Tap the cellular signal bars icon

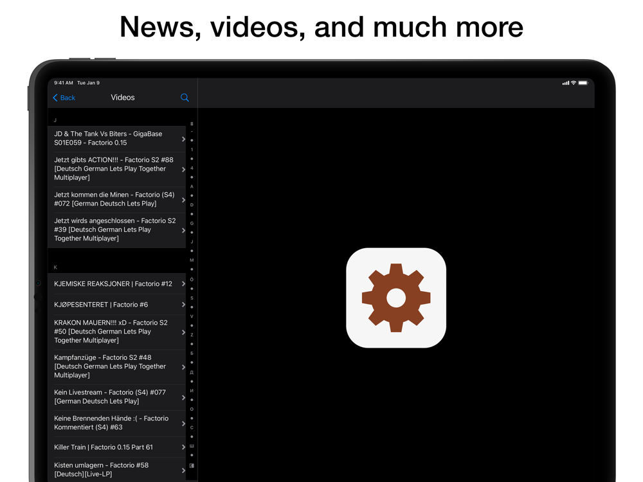(x=565, y=83)
